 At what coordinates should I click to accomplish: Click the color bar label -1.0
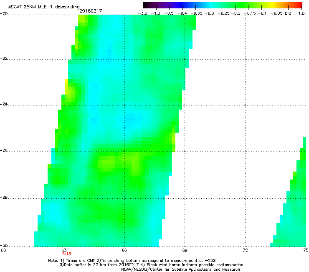click(x=156, y=13)
